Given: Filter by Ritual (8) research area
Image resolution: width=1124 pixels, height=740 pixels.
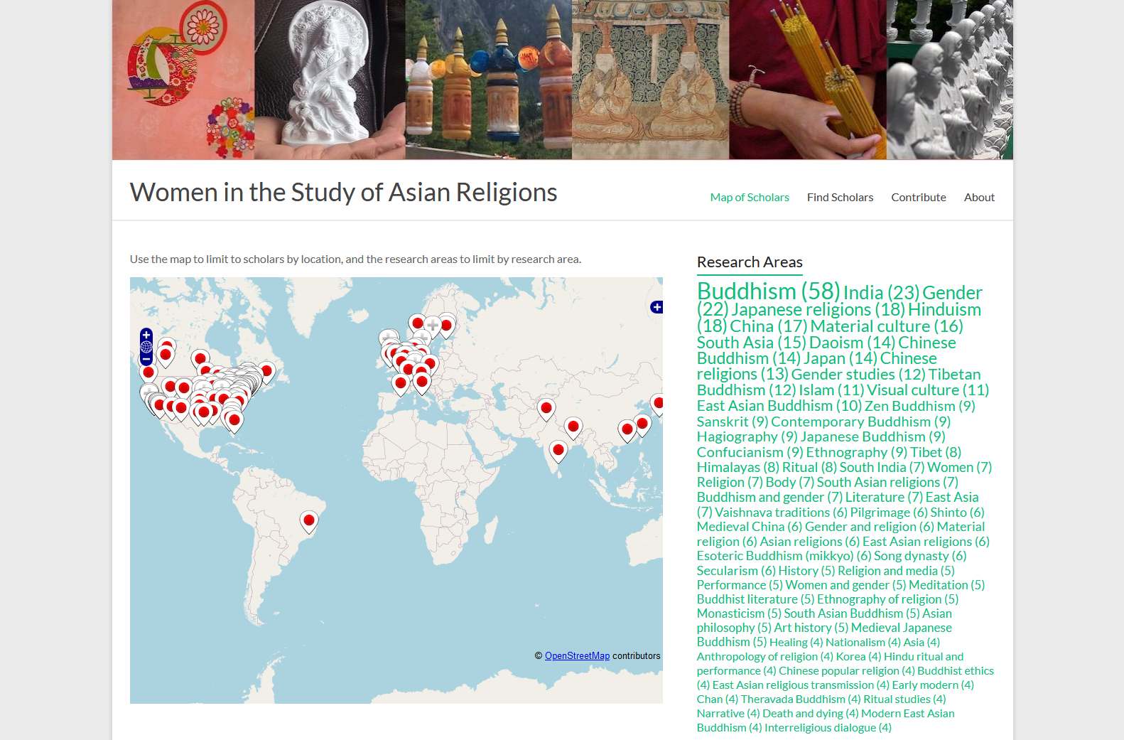Looking at the screenshot, I should click(x=809, y=467).
